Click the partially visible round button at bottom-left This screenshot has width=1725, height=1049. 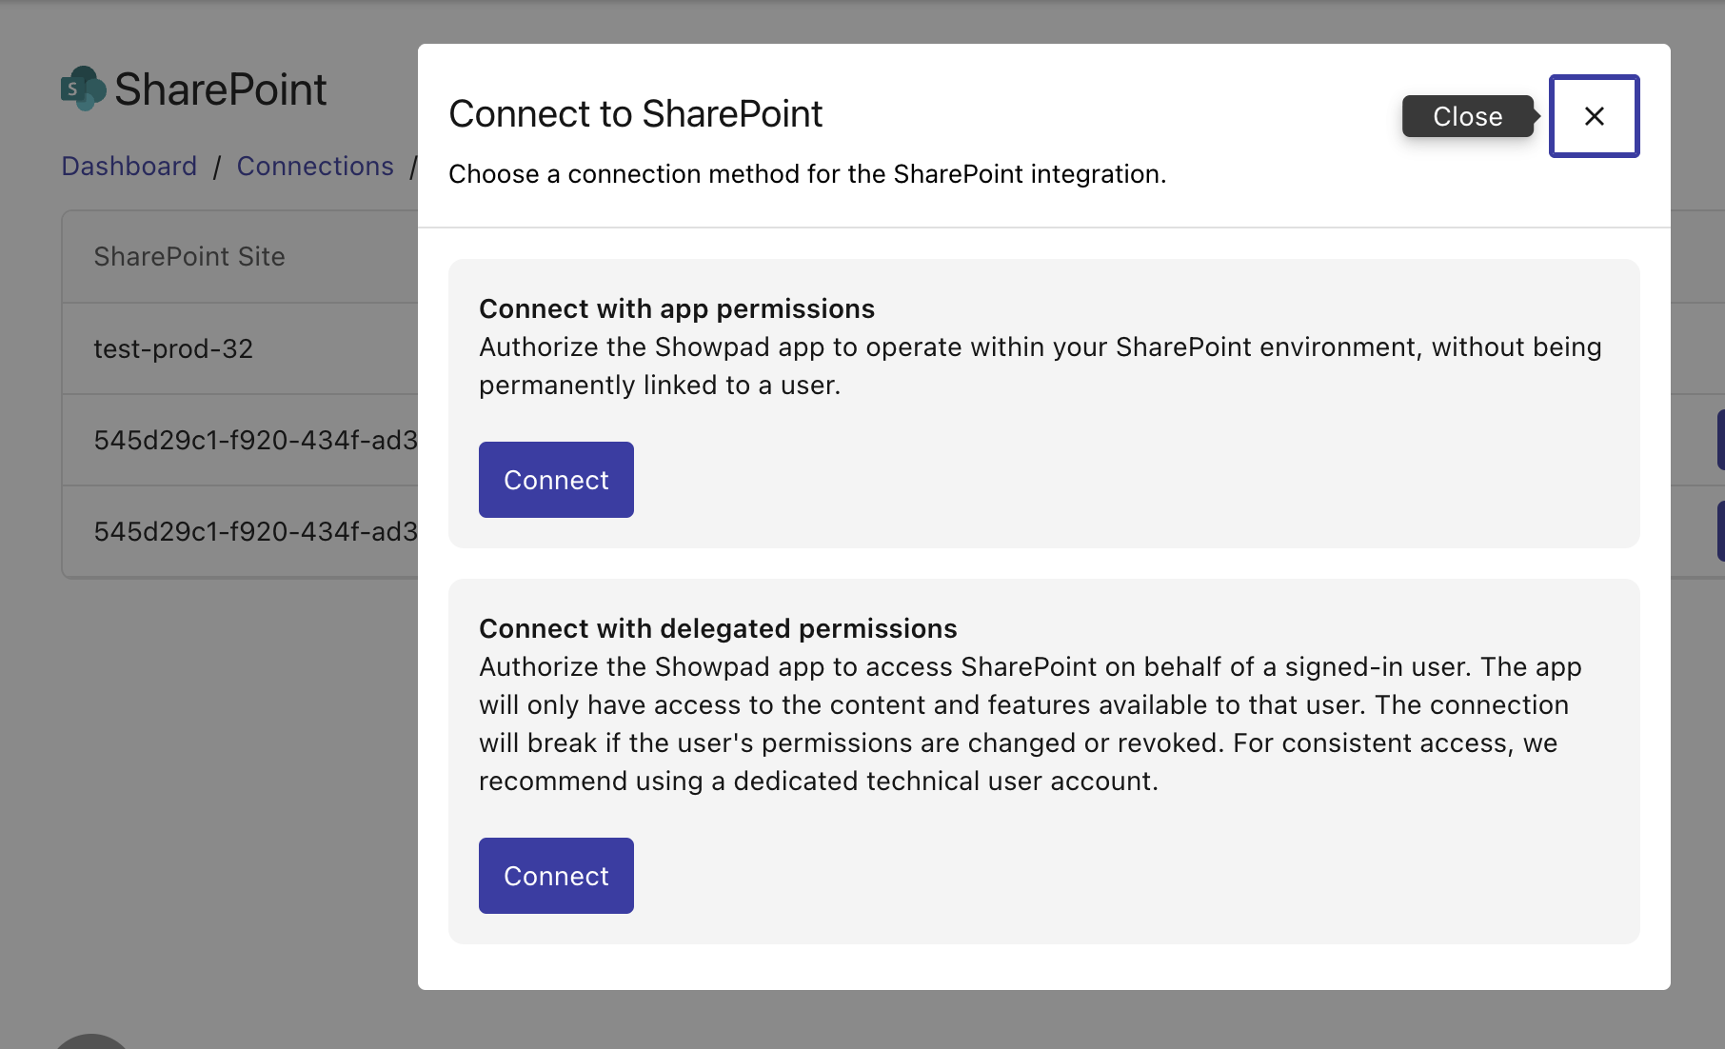(90, 1041)
